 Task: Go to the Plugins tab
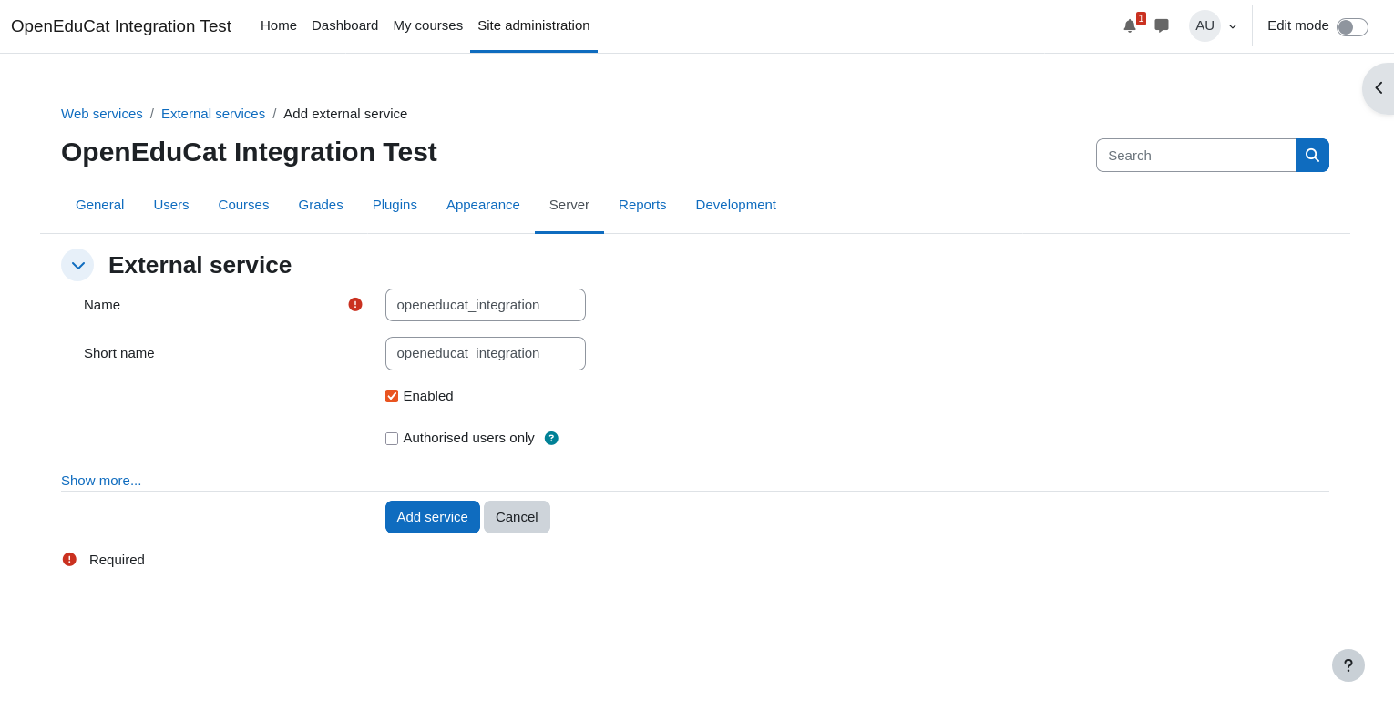[395, 205]
